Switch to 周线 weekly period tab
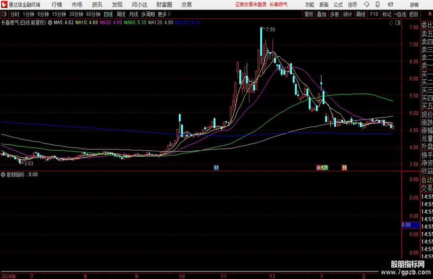This screenshot has height=279, width=433. (x=121, y=14)
